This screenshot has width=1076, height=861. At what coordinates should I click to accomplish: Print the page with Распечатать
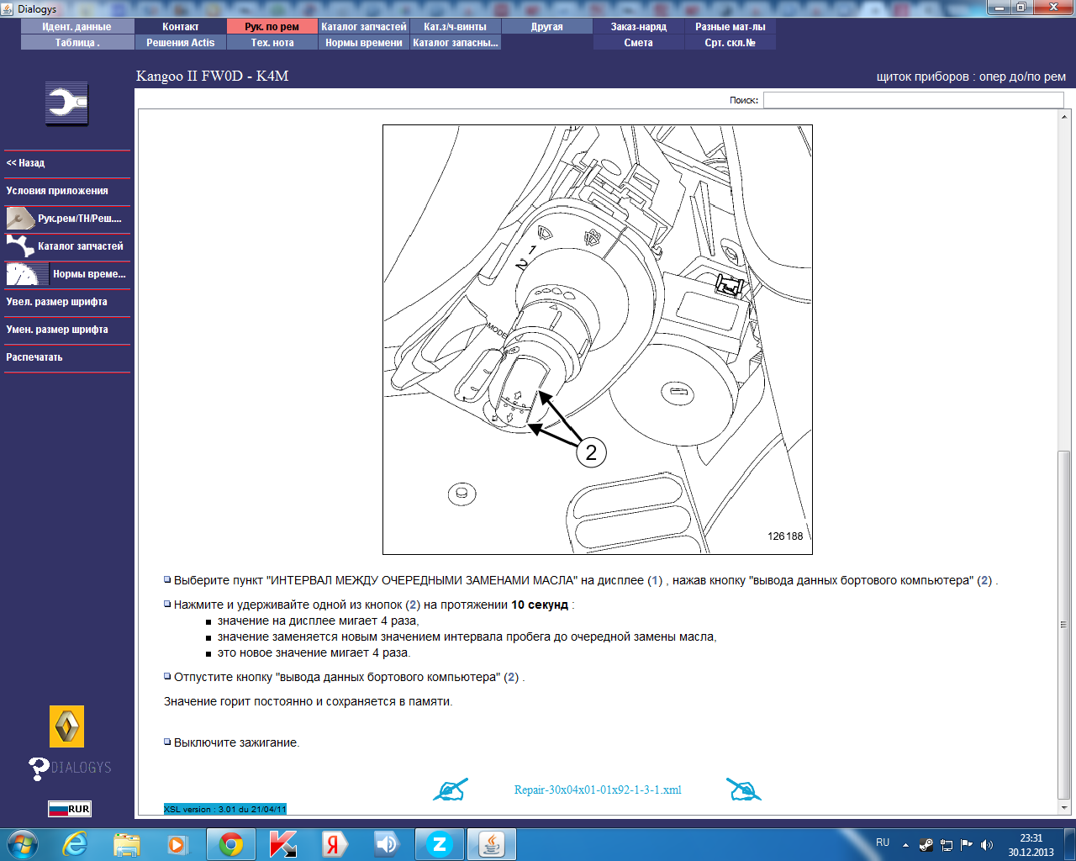coord(67,357)
